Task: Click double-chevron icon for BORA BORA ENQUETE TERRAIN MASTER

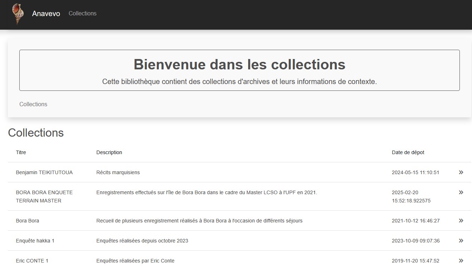Action: click(461, 192)
